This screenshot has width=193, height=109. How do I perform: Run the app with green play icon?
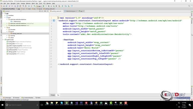point(43,6)
